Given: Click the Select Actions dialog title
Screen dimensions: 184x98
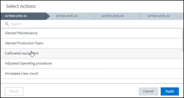Looking at the screenshot, I should 21,6.
